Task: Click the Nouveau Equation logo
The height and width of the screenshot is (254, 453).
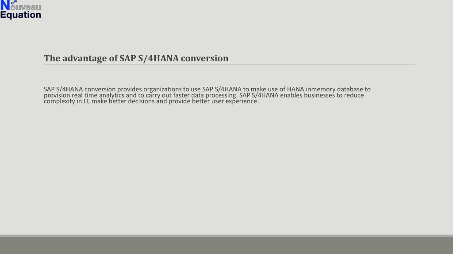Action: tap(20, 10)
